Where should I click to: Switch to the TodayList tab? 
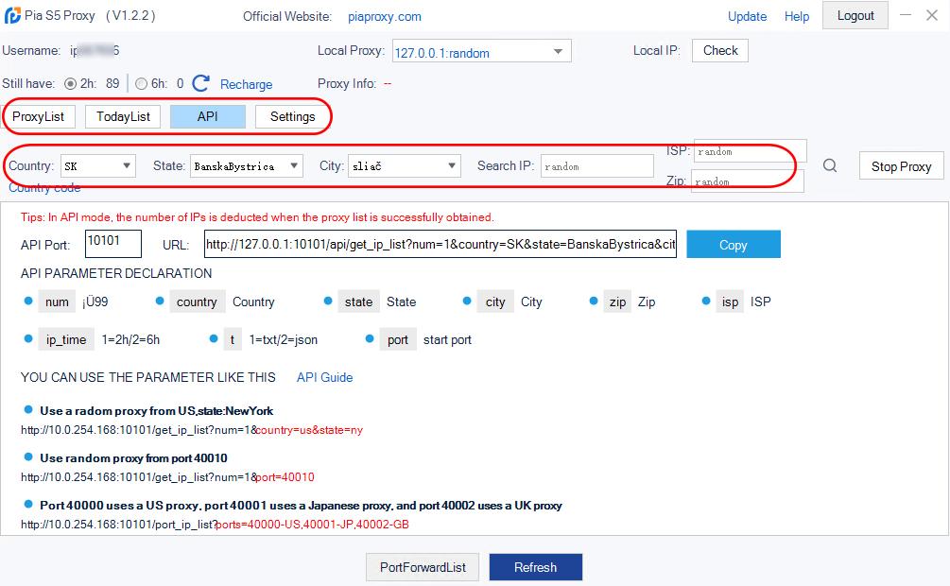pyautogui.click(x=123, y=116)
